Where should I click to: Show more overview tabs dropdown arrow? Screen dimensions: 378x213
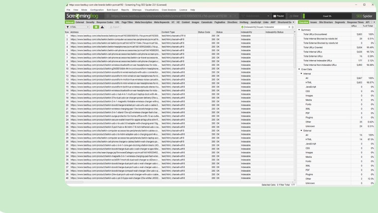(374, 22)
